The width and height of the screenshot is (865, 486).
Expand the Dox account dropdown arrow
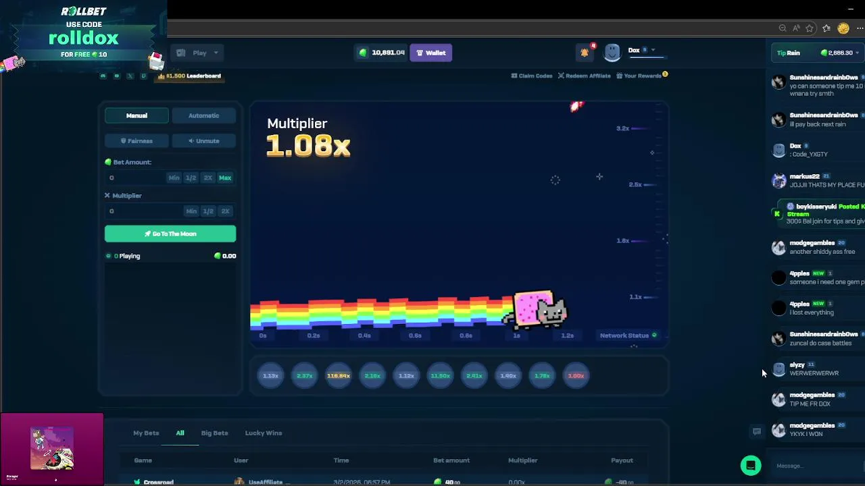[x=653, y=50]
